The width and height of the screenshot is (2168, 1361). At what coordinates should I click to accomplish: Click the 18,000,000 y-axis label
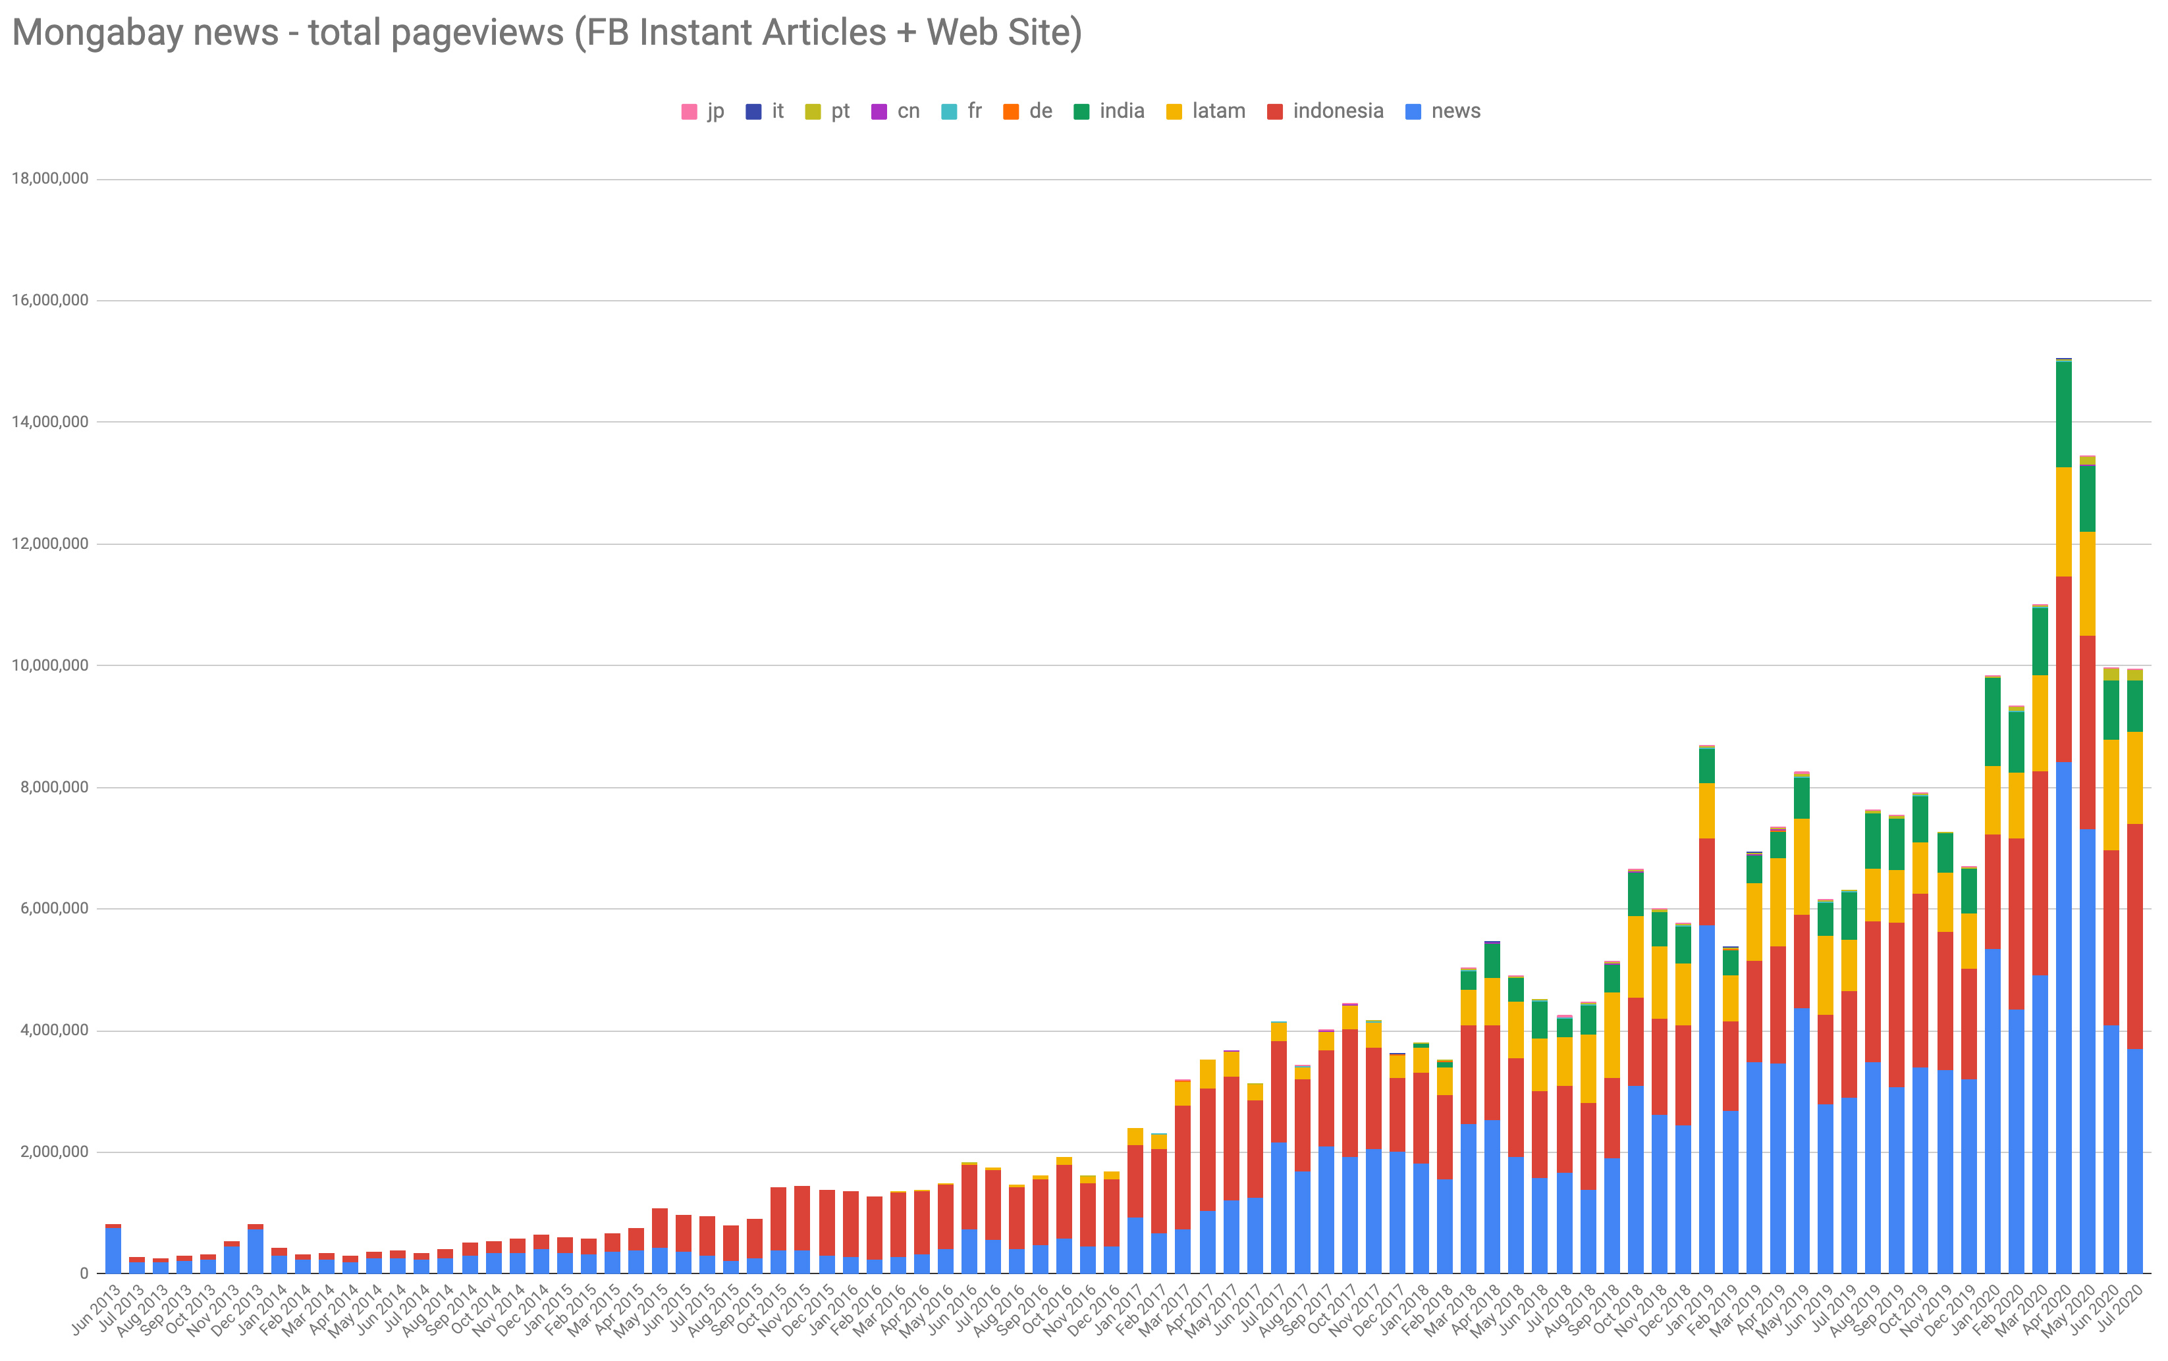coord(49,179)
